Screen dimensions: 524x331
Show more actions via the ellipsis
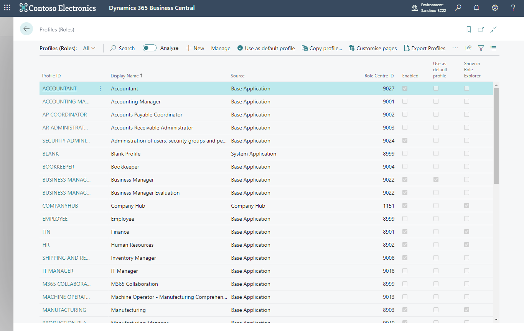click(x=455, y=48)
